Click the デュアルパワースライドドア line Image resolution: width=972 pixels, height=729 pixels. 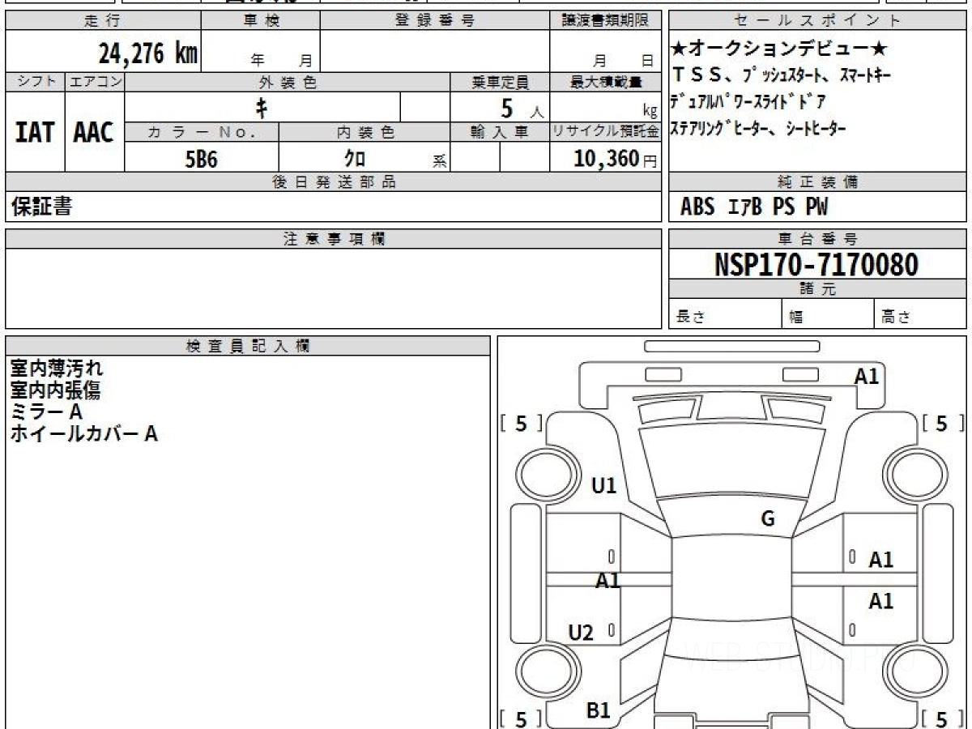pyautogui.click(x=749, y=102)
